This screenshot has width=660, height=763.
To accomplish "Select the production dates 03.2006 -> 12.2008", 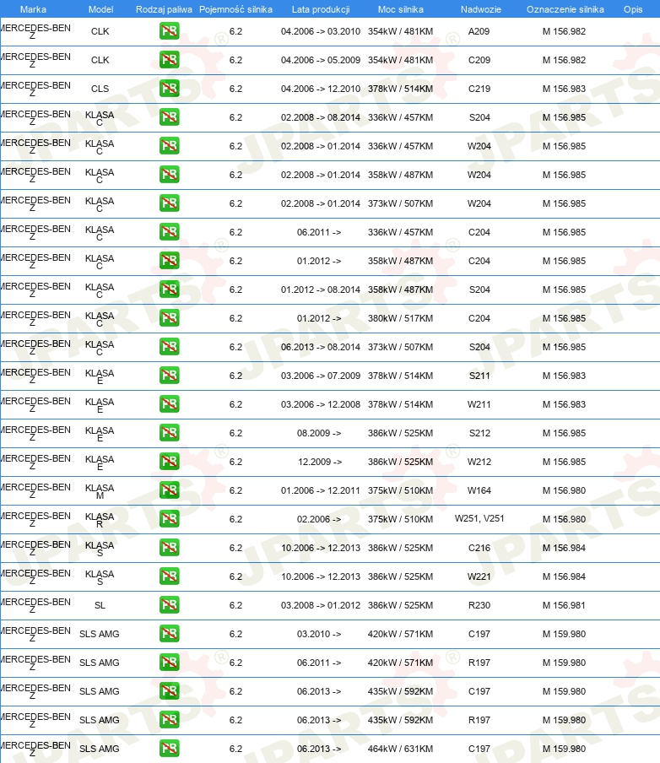I will [x=321, y=404].
